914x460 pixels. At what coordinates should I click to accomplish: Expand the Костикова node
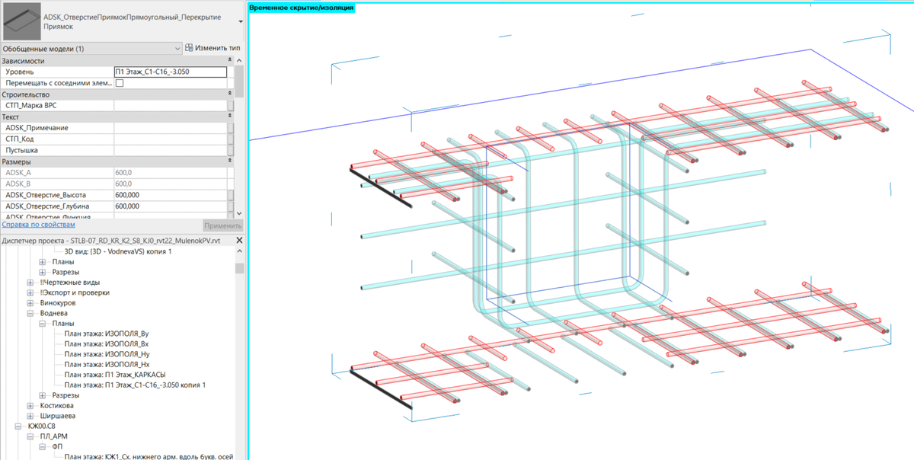pyautogui.click(x=30, y=406)
